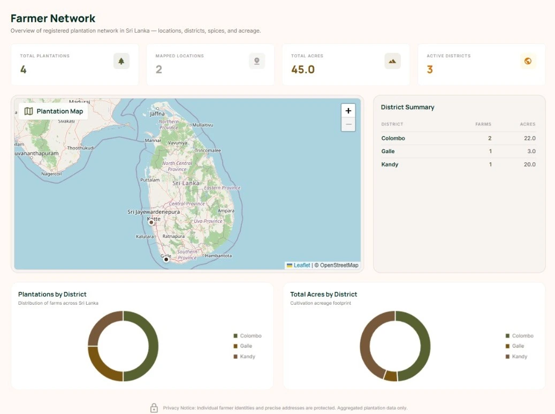The image size is (555, 414).
Task: Click the Galle row in District Summary
Action: click(458, 151)
